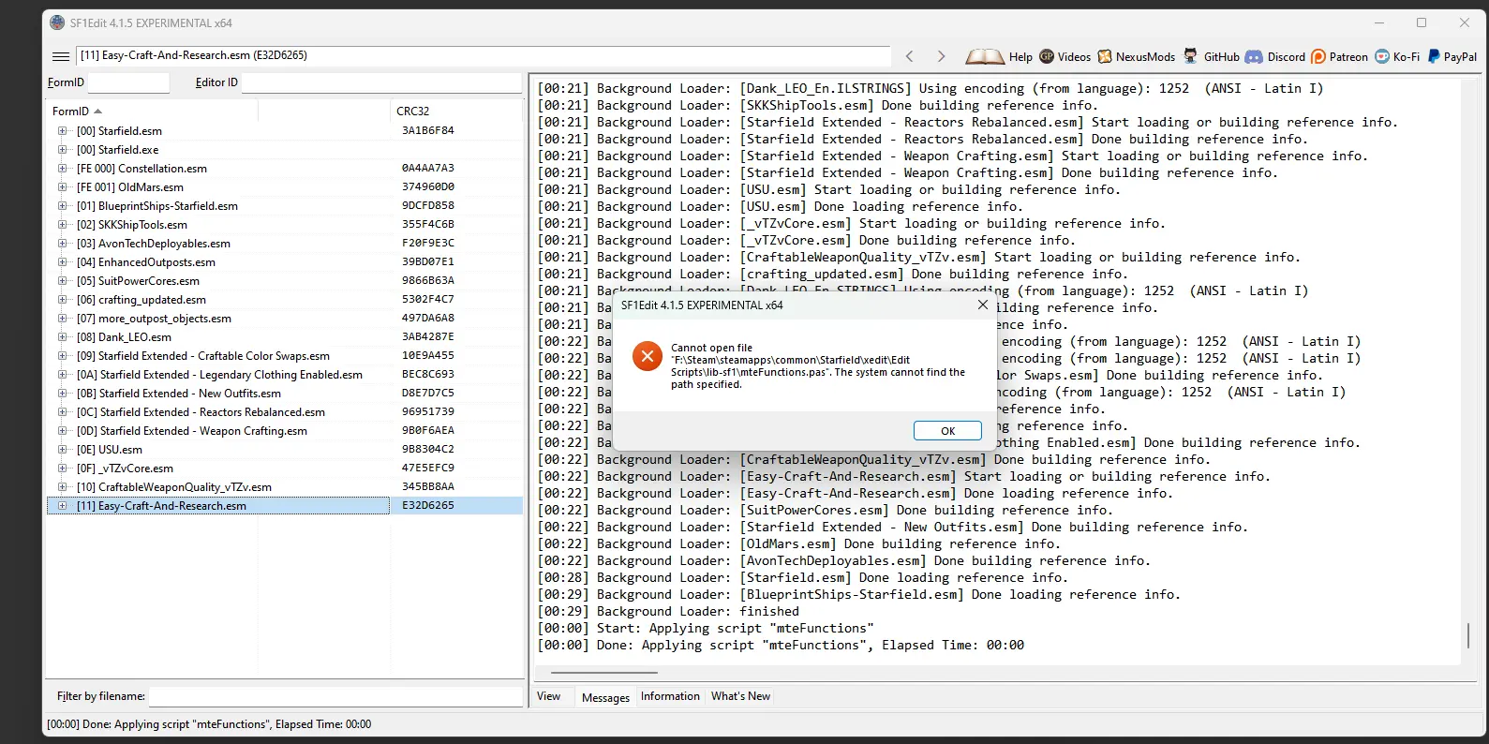Expand [FE 001] OldMars.esm node

[63, 187]
